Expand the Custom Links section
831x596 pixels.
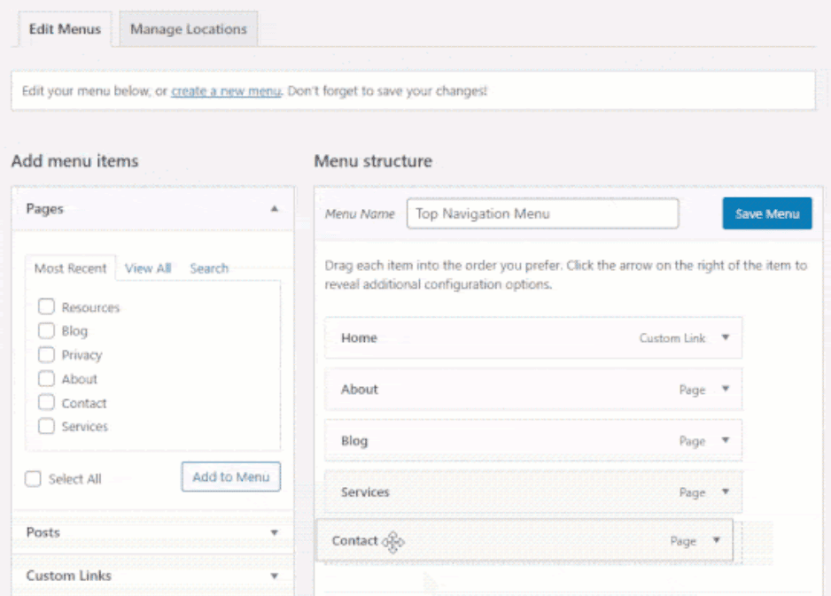tap(152, 575)
